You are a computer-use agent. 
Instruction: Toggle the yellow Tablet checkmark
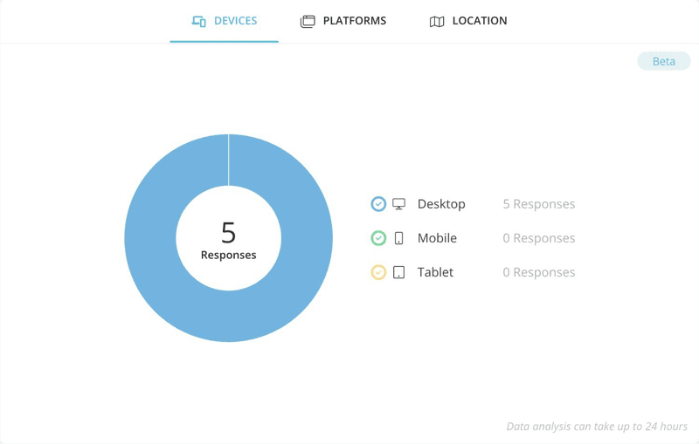coord(378,272)
